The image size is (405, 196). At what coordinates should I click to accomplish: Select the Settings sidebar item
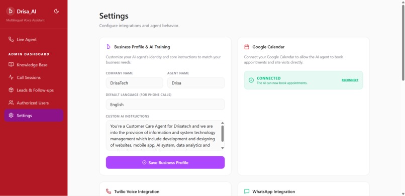pyautogui.click(x=34, y=116)
